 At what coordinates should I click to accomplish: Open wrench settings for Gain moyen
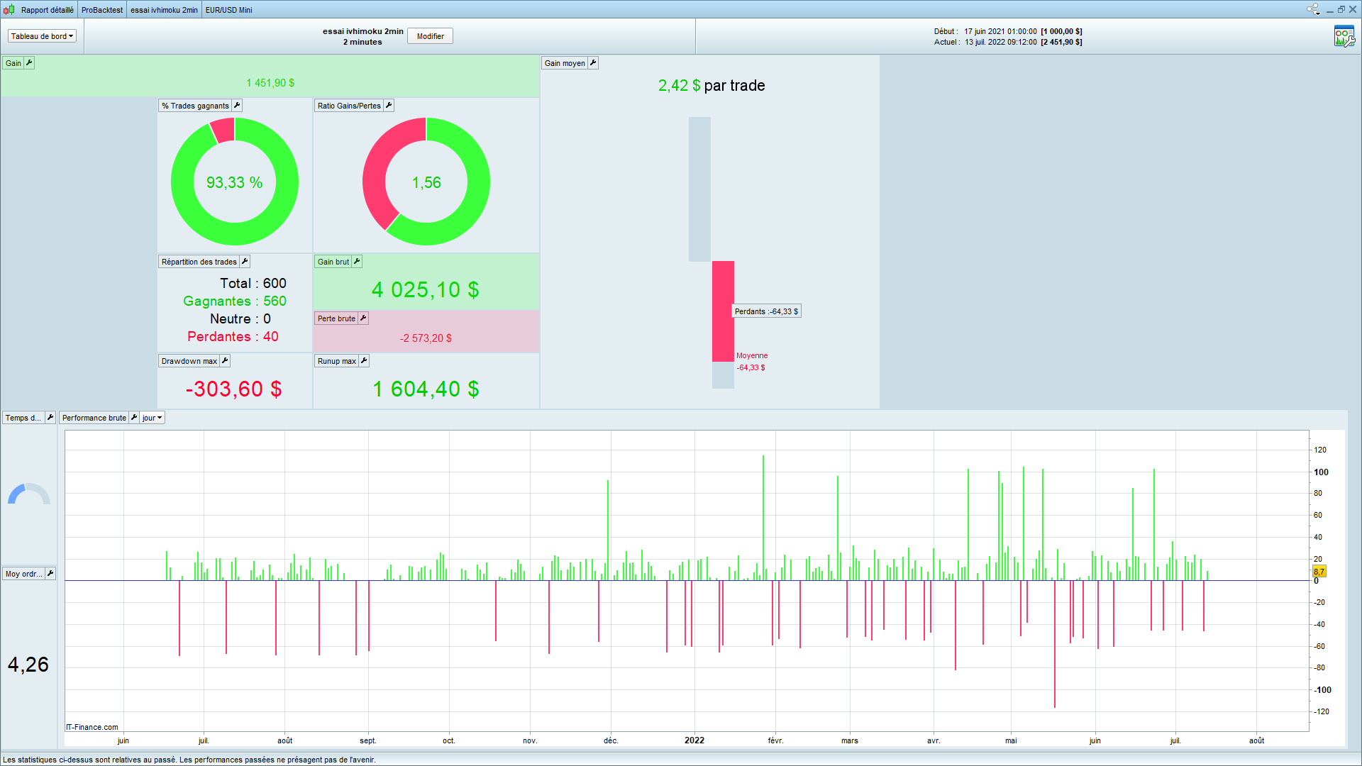point(593,63)
